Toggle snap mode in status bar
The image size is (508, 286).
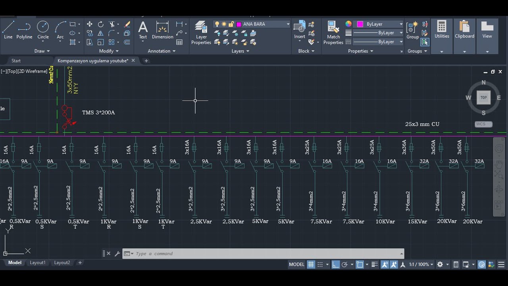(x=320, y=265)
